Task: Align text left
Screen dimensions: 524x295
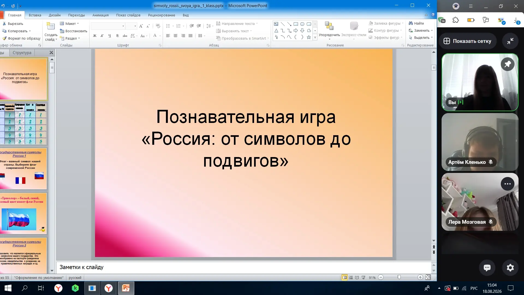Action: coord(168,36)
